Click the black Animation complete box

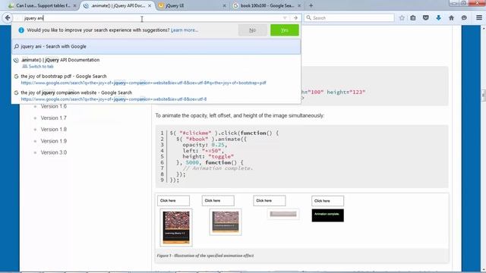pyautogui.click(x=327, y=215)
